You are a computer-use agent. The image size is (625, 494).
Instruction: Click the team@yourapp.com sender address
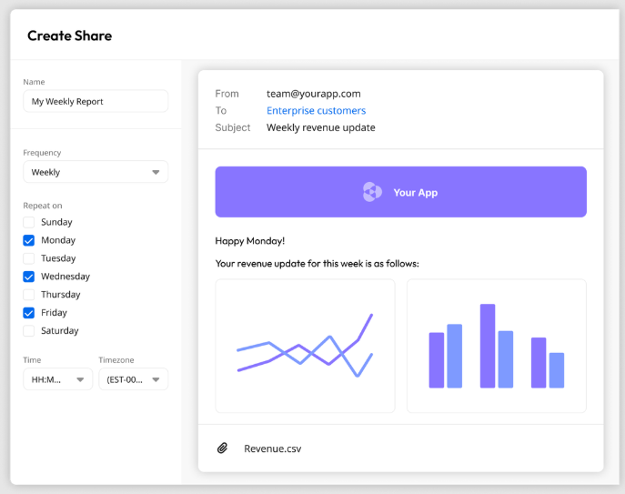pyautogui.click(x=313, y=94)
